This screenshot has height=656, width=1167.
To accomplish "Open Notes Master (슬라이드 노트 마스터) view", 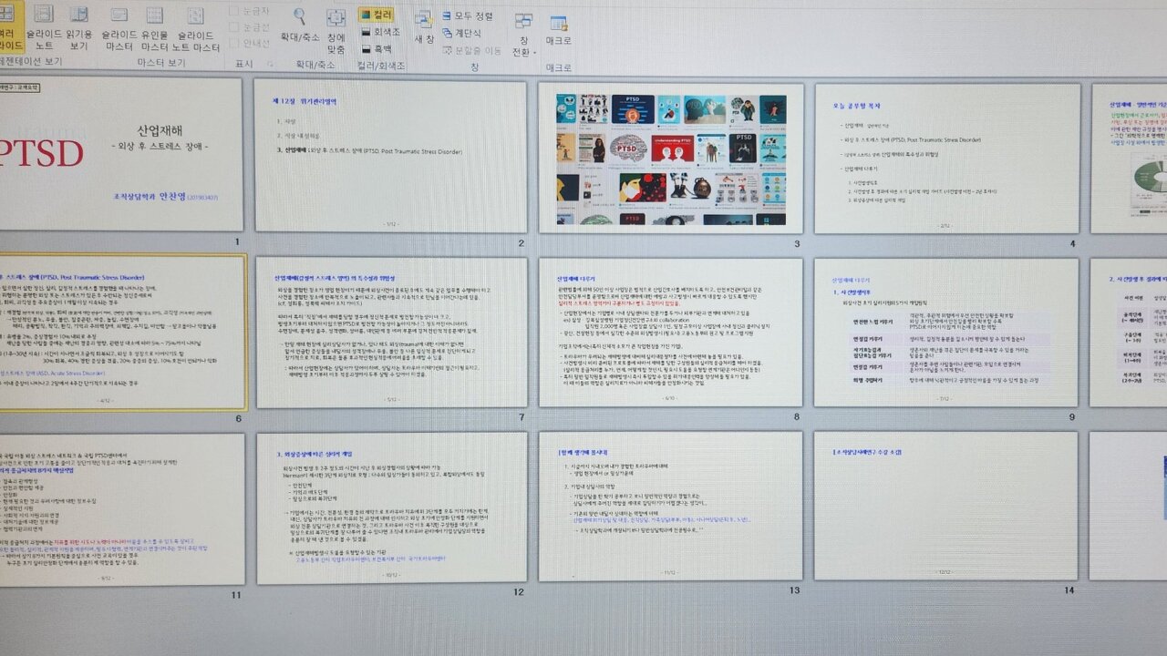I will [197, 27].
